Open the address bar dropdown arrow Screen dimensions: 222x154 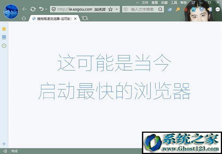click(117, 9)
